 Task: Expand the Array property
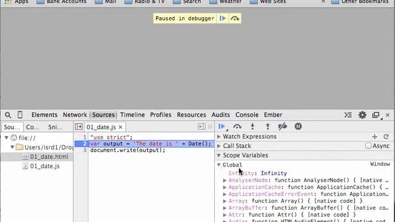click(225, 201)
